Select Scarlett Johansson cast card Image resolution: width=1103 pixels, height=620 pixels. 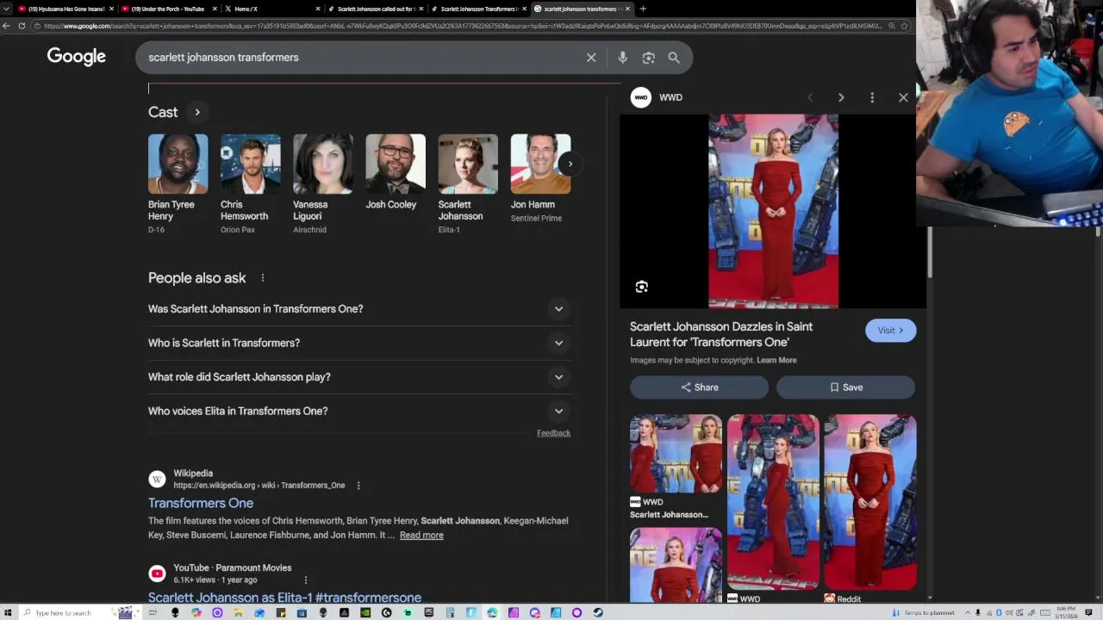click(x=467, y=183)
